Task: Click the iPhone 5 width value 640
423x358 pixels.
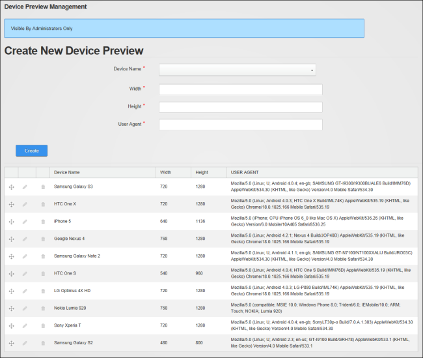Action: click(x=164, y=221)
